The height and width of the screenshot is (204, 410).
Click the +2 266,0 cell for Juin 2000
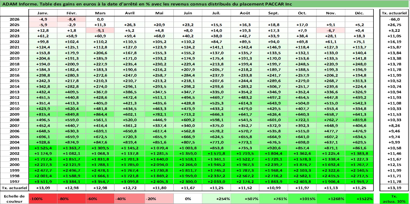coord(188,165)
